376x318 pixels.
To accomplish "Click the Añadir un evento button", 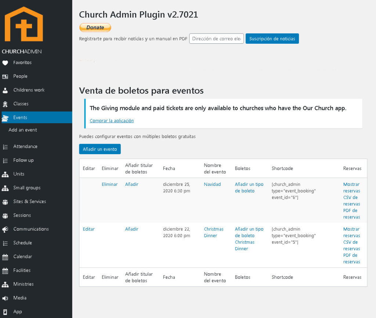I will [x=100, y=149].
